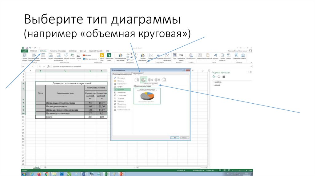The image size is (315, 176).
Task: Open PowerPoint from the Windows taskbar
Action: click(x=121, y=174)
